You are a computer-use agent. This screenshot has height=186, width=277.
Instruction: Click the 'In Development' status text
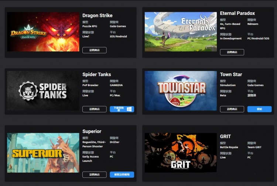(231, 38)
